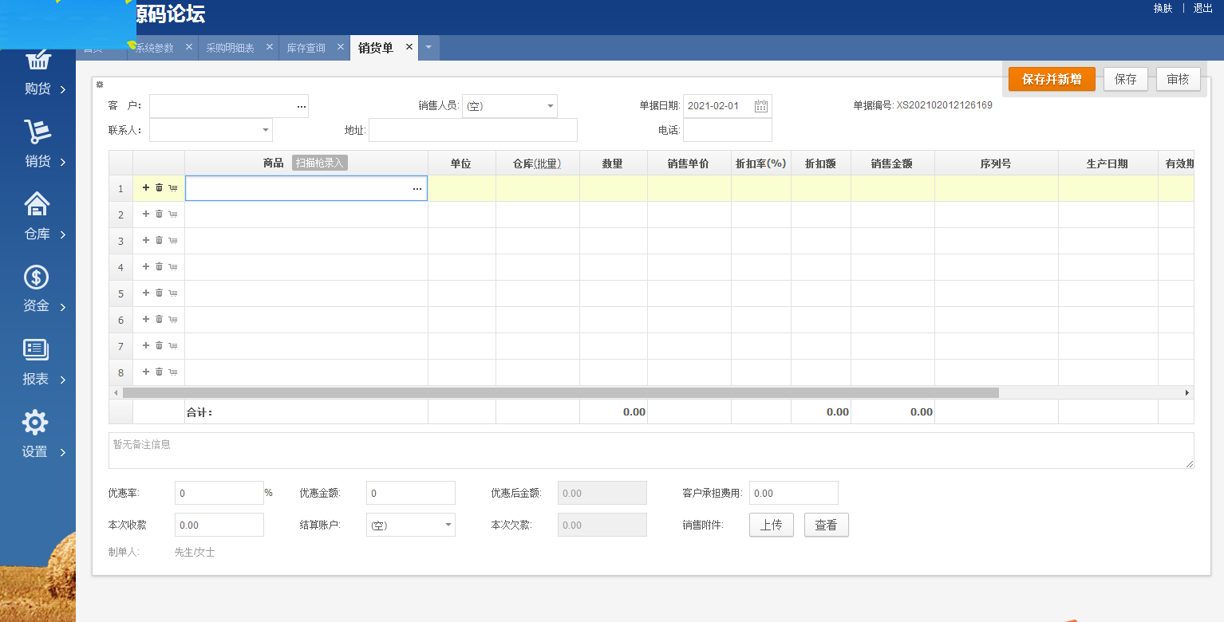This screenshot has width=1224, height=622.
Task: Open the calendar picker for 单据日期
Action: click(760, 105)
